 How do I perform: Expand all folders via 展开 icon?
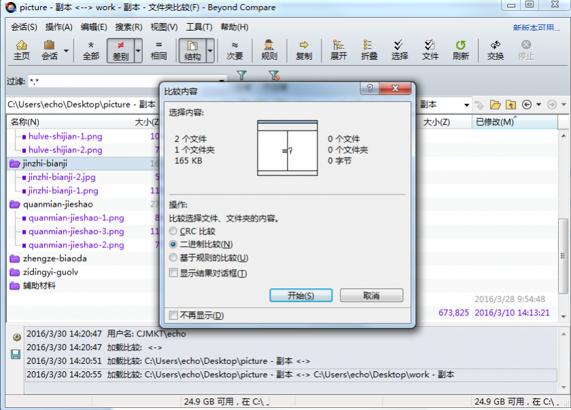338,51
